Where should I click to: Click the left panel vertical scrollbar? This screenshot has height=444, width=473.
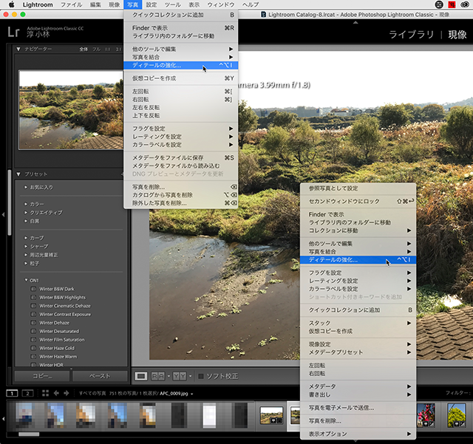tap(10, 202)
